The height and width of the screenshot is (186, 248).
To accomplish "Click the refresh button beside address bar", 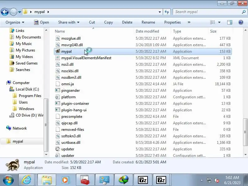I will tap(167, 12).
